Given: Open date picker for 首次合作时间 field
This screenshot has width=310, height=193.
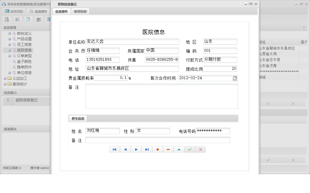Looking at the screenshot, I should (x=235, y=78).
